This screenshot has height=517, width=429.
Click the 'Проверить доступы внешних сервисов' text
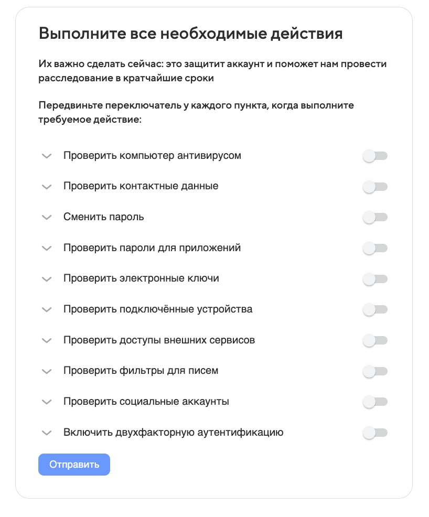[x=159, y=340]
